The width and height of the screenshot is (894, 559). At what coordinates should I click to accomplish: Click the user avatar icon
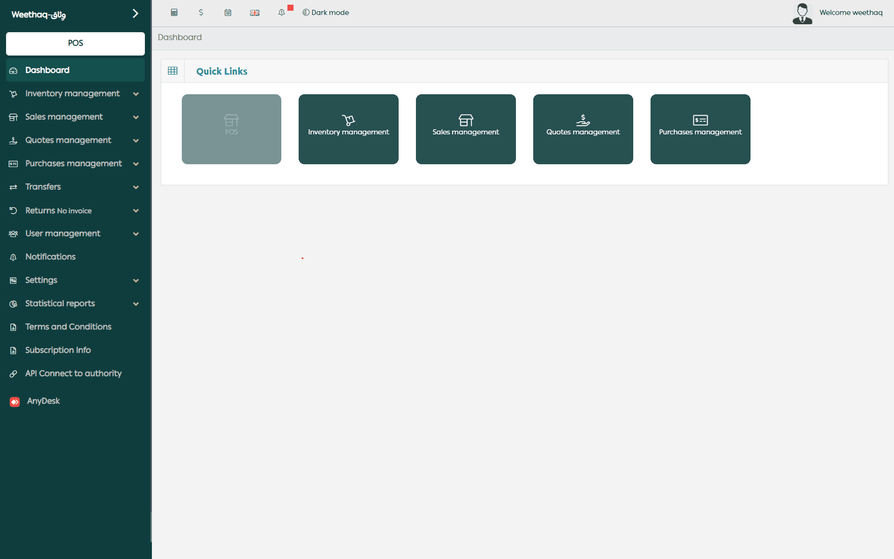802,13
